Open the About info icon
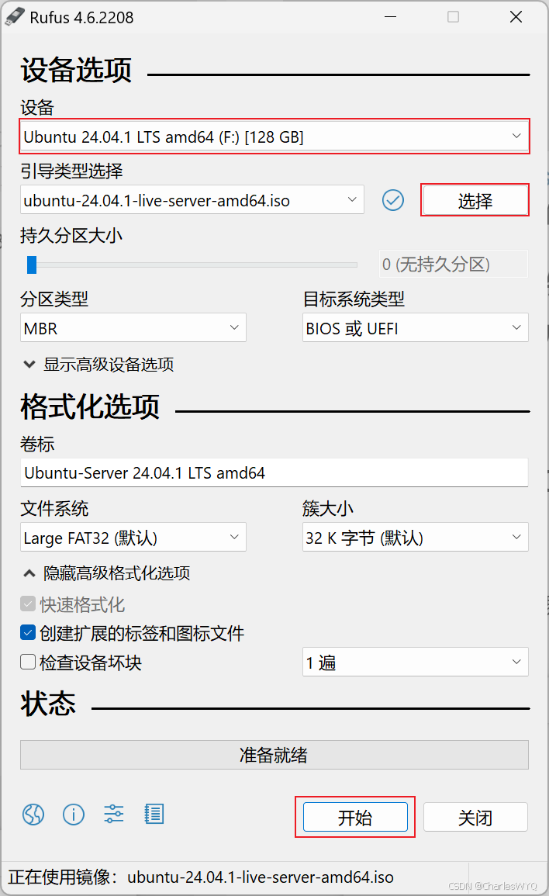549x896 pixels. [x=73, y=815]
